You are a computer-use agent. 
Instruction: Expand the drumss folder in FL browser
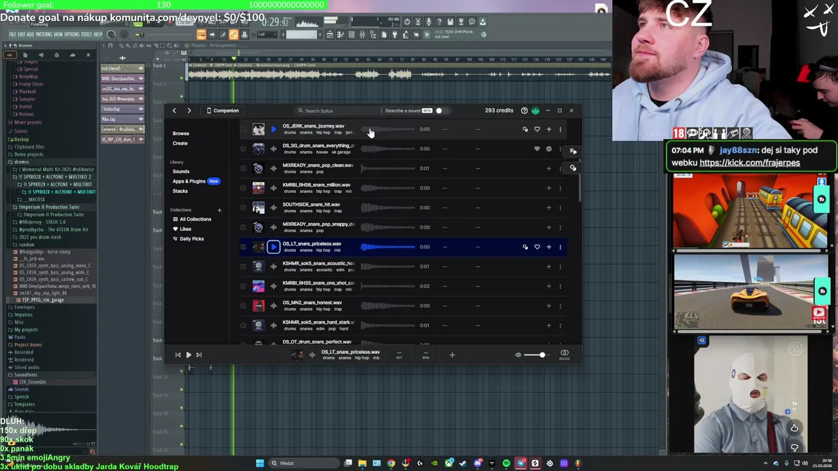click(x=22, y=162)
